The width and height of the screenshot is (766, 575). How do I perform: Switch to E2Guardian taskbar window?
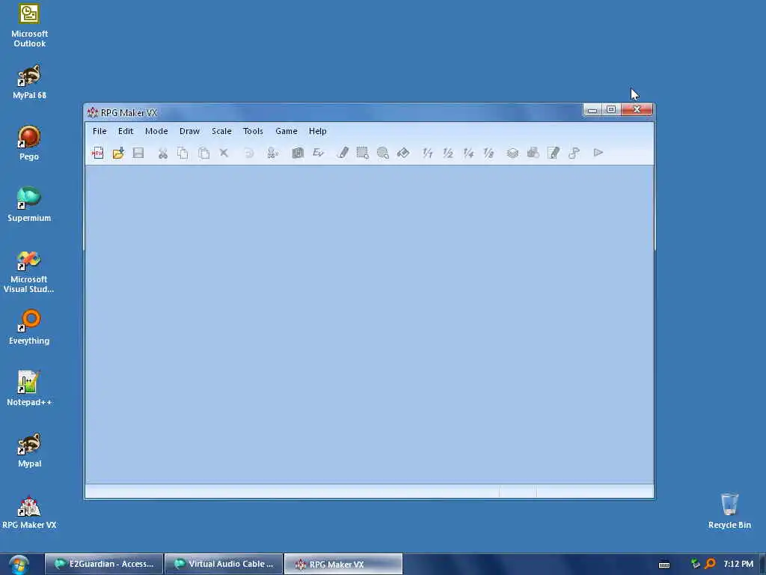[x=104, y=564]
